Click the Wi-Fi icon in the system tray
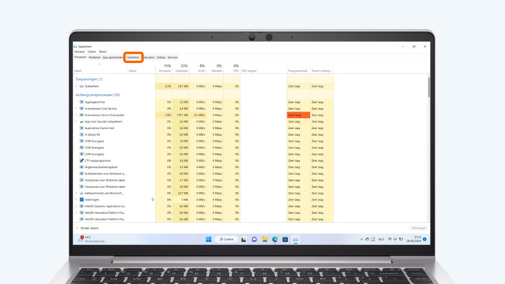The image size is (505, 284). tap(389, 239)
